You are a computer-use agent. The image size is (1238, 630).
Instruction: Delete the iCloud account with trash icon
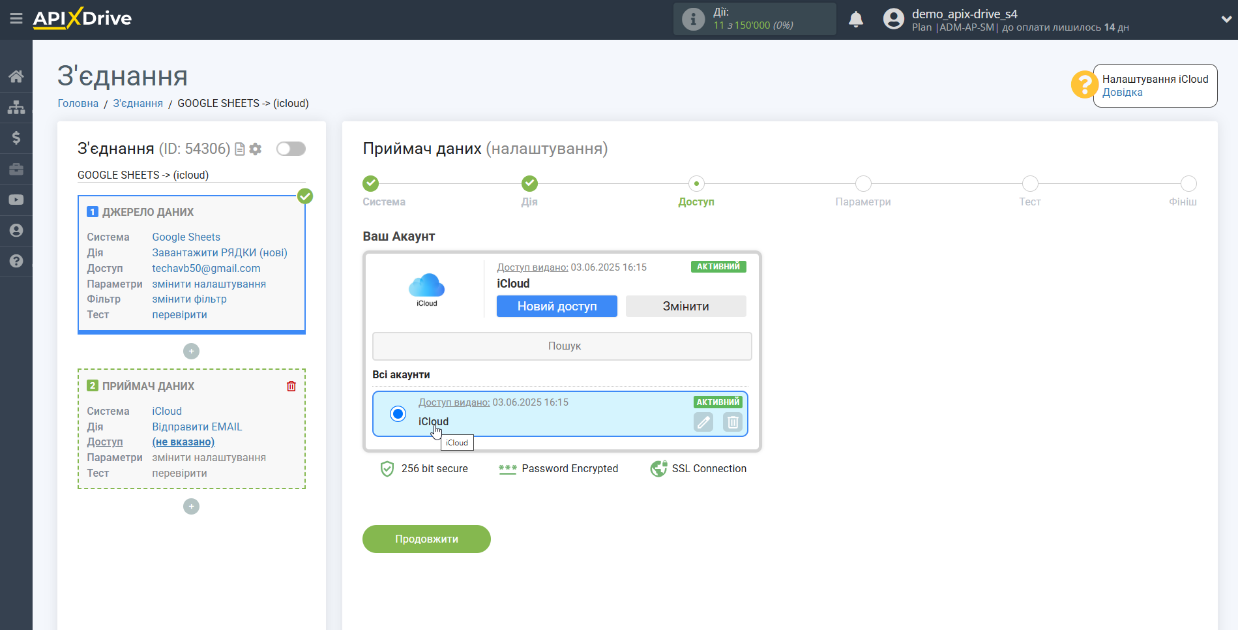point(733,422)
